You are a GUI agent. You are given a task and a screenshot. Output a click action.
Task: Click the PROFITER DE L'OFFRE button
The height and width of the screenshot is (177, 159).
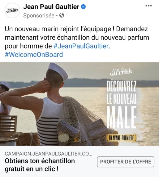126,162
